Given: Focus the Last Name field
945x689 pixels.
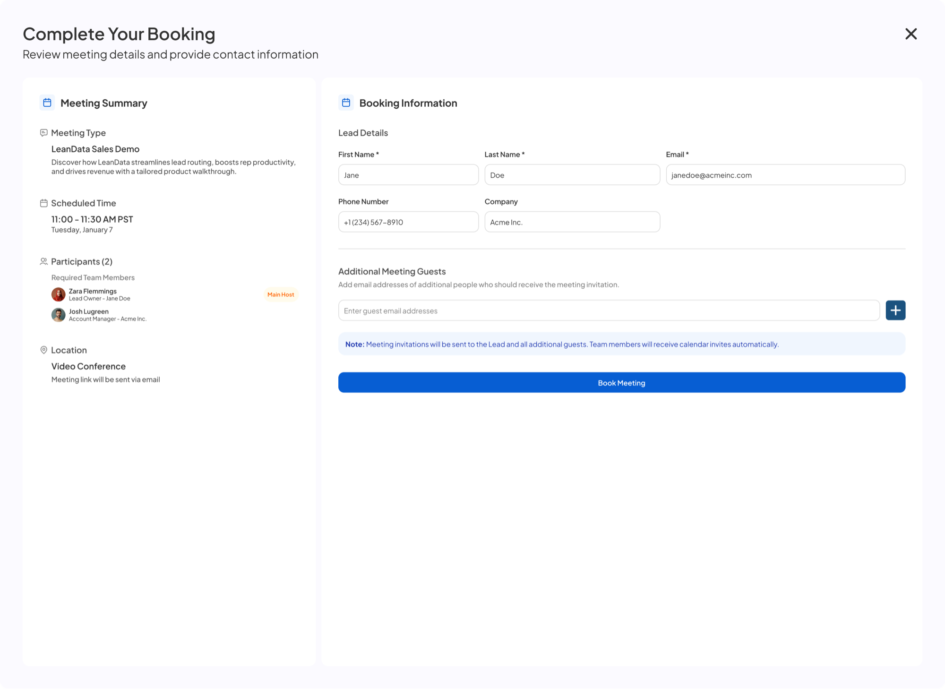Looking at the screenshot, I should pos(572,175).
